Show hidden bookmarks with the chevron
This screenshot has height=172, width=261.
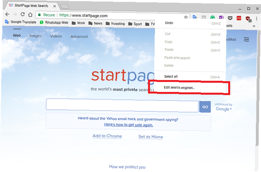tap(254, 26)
